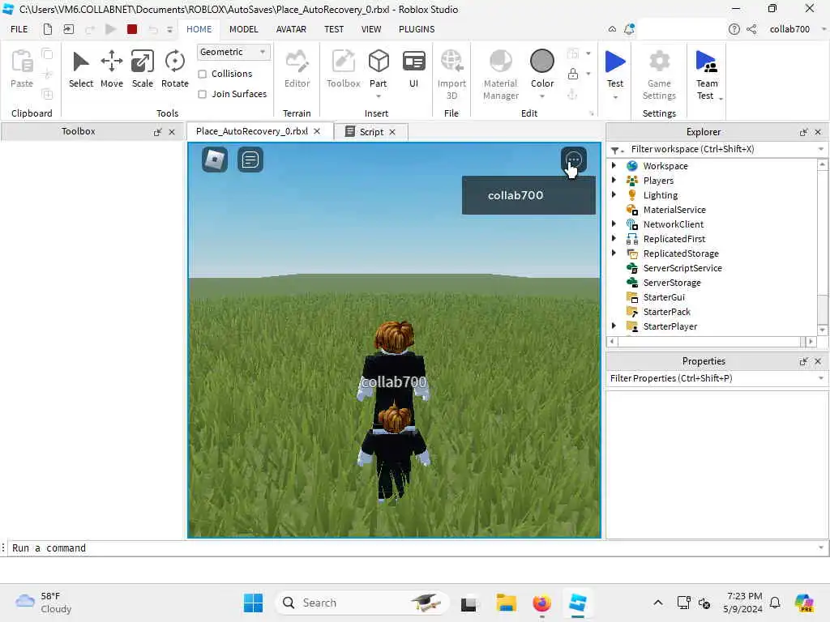The height and width of the screenshot is (622, 830).
Task: Enable the Join Surfaces checkbox
Action: coord(202,94)
